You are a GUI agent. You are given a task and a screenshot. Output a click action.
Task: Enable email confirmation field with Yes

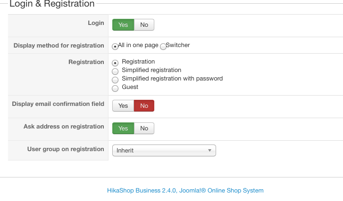tap(123, 106)
